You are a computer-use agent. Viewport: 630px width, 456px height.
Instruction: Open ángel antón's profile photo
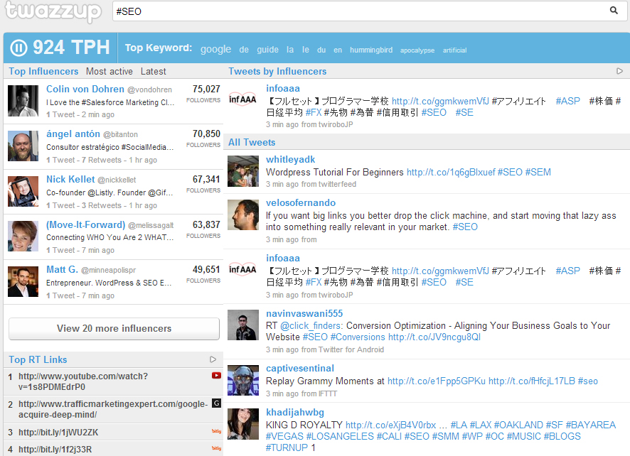pyautogui.click(x=23, y=146)
